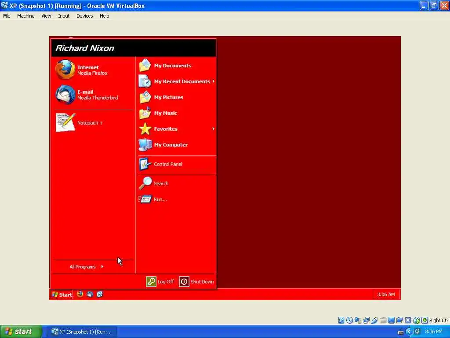Open My Pictures folder

pos(177,97)
